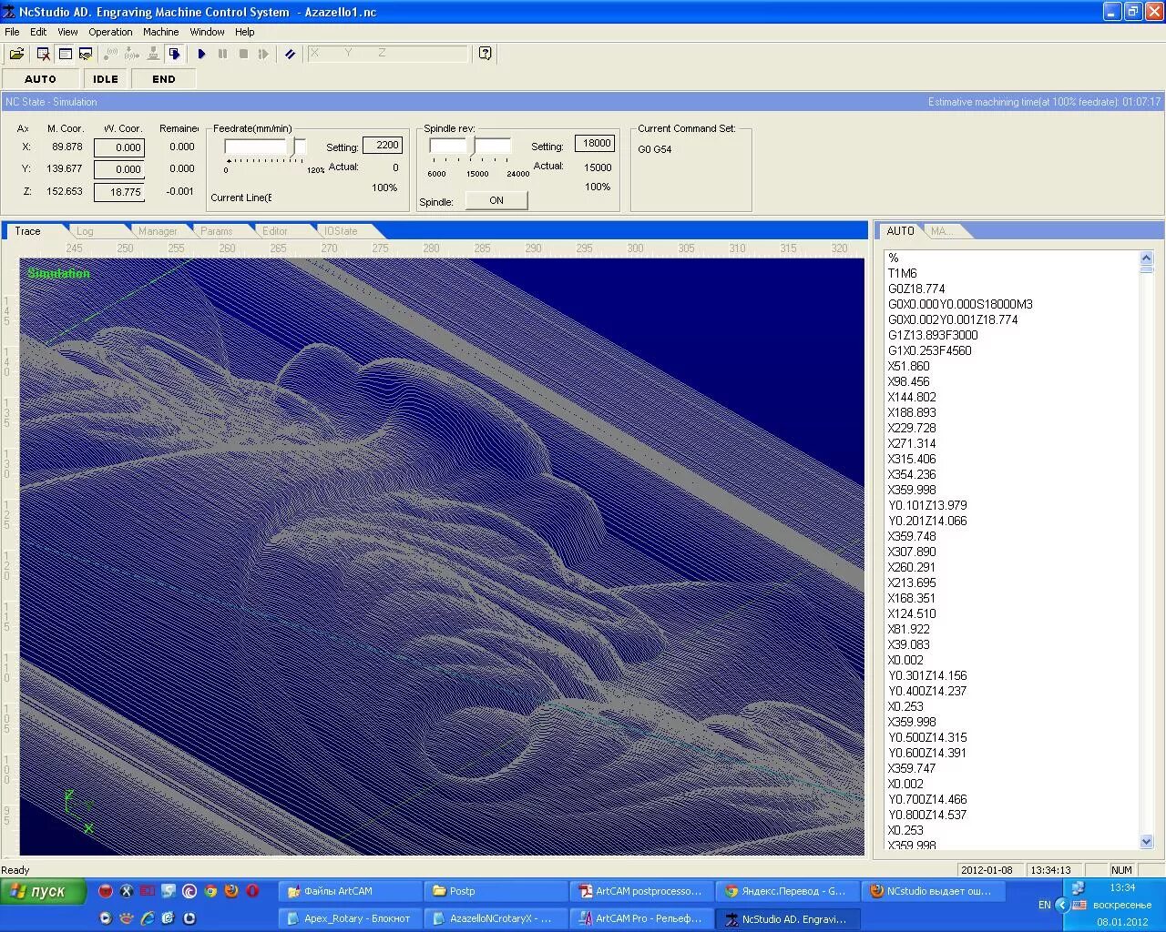Open Postp folder taskbar button
The image size is (1166, 932).
[495, 891]
